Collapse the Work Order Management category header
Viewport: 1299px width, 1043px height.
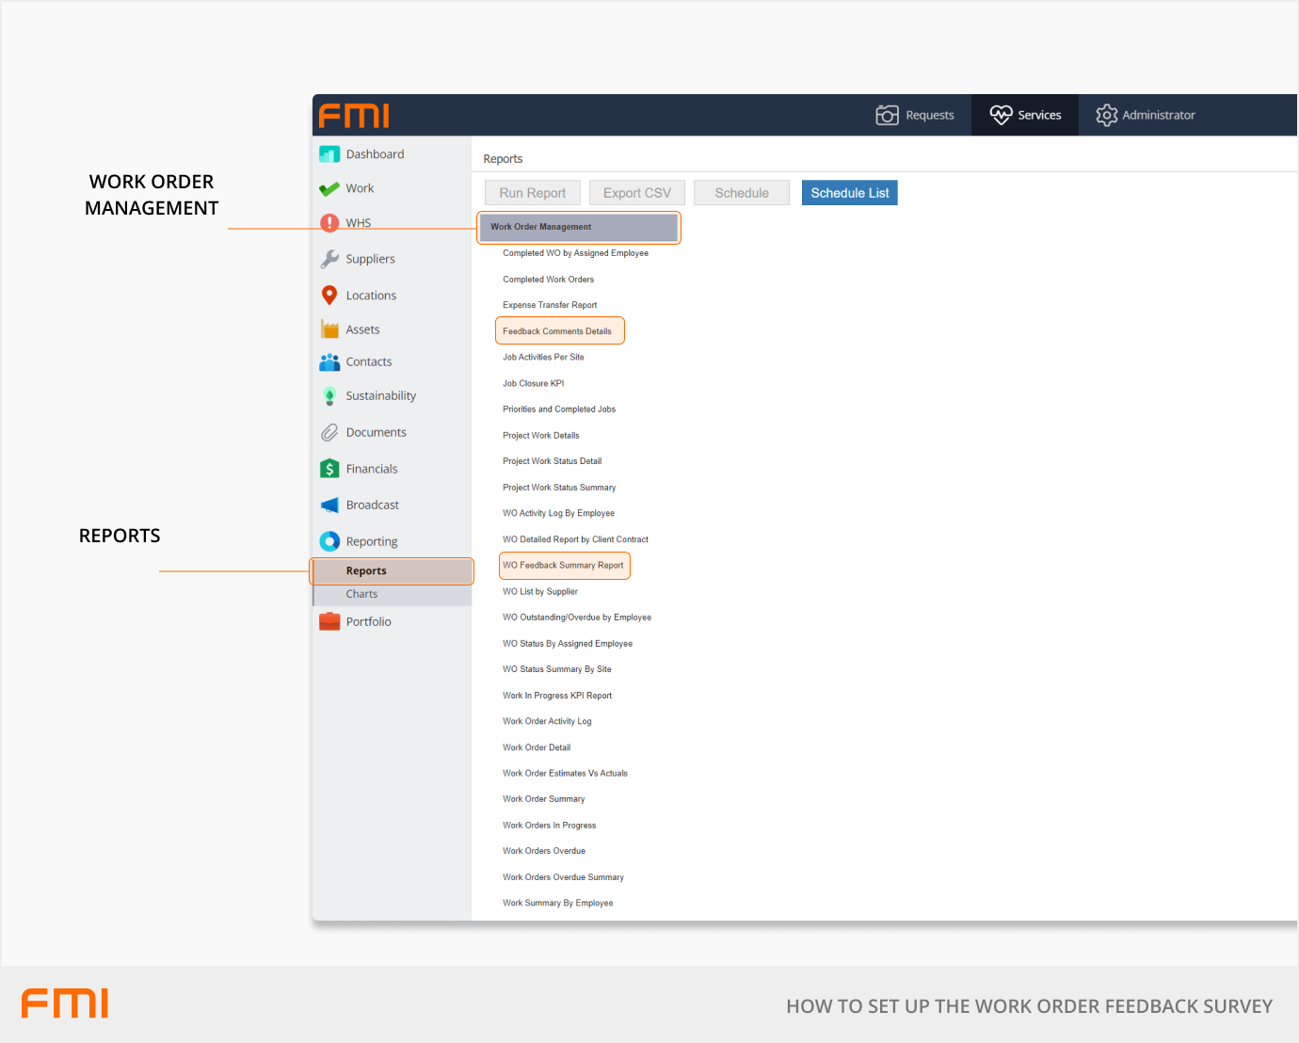(578, 227)
